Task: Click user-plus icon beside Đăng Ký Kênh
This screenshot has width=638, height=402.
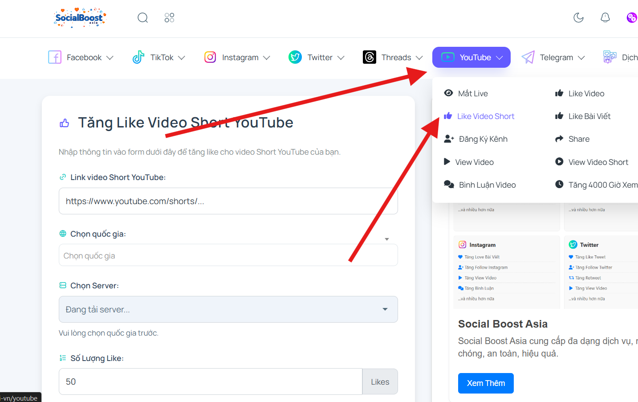Action: (449, 139)
